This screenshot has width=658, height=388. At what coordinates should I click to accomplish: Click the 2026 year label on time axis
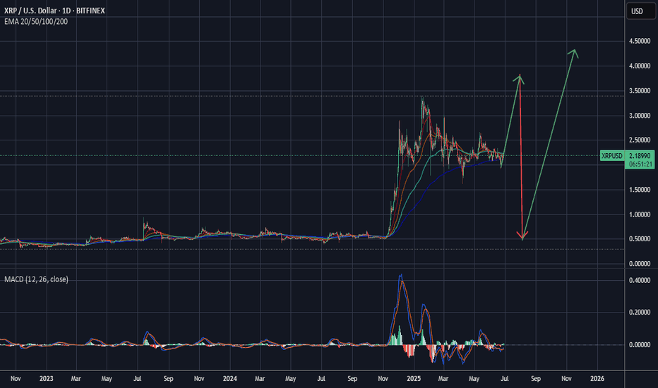(597, 378)
